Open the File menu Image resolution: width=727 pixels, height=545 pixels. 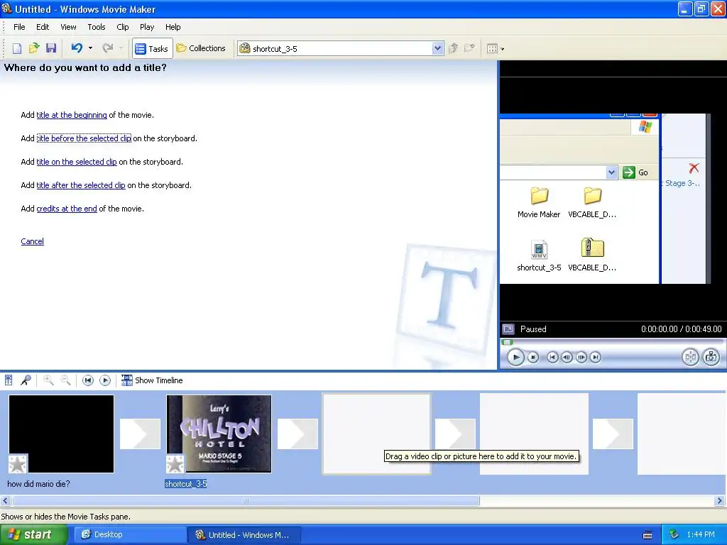pyautogui.click(x=19, y=27)
